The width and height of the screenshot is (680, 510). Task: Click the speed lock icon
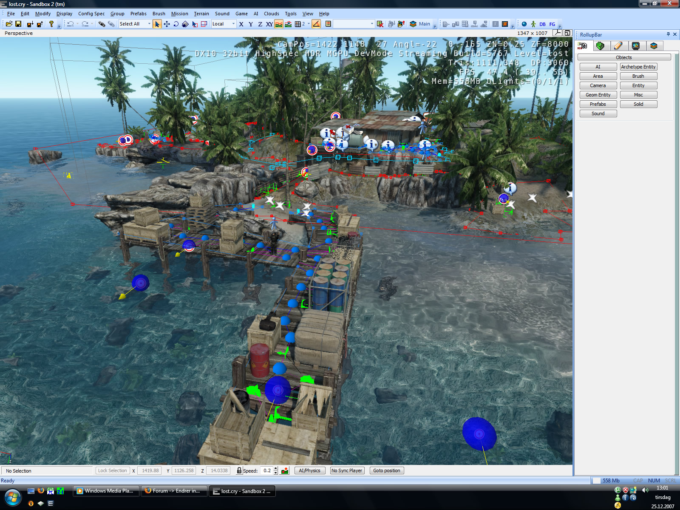pos(239,470)
